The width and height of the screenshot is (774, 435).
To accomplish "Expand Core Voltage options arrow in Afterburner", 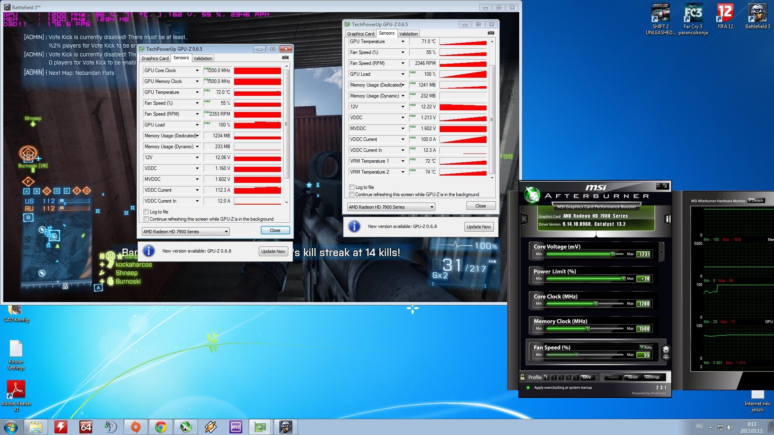I will click(661, 253).
